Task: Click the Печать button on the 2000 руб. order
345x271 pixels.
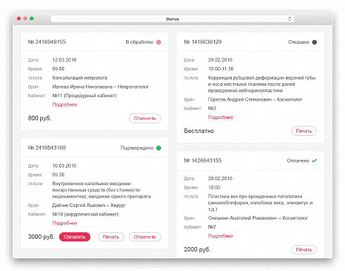Action: [304, 250]
